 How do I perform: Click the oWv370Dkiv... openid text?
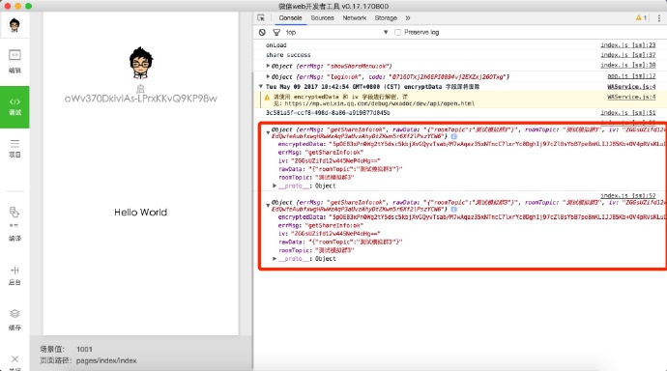141,99
